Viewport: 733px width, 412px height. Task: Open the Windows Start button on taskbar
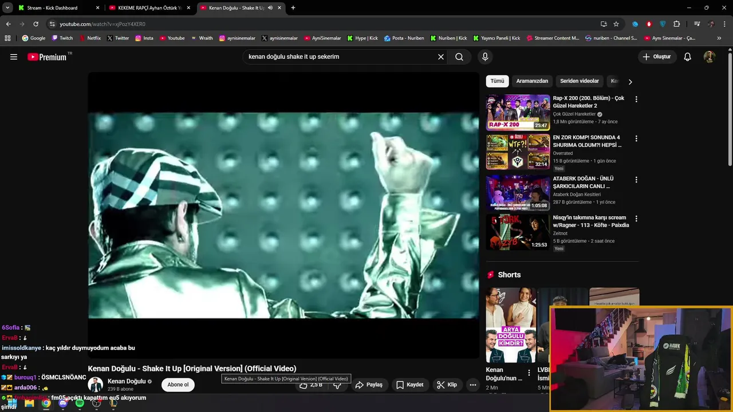tap(13, 403)
